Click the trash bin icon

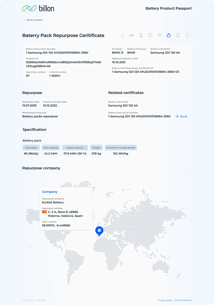[x=187, y=35]
